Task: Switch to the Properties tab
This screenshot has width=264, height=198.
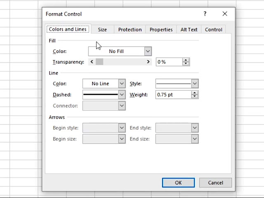Action: point(161,30)
